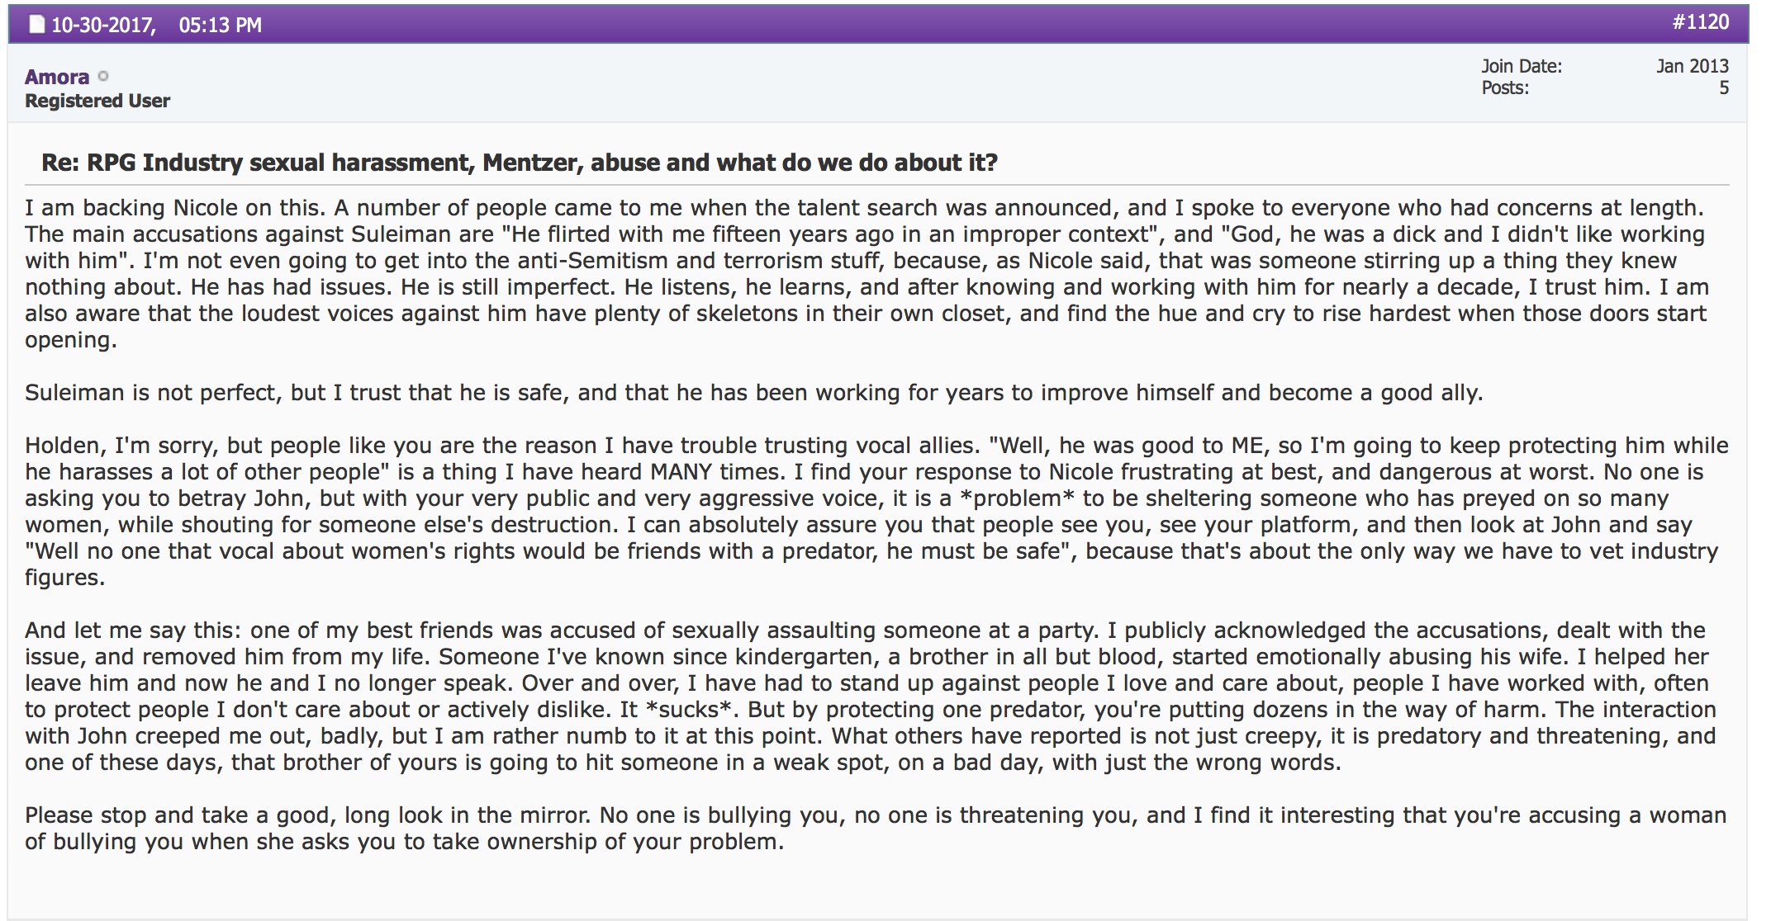Screen dimensions: 1771x921
Task: Open the #1120 post permalink
Action: tap(1700, 21)
